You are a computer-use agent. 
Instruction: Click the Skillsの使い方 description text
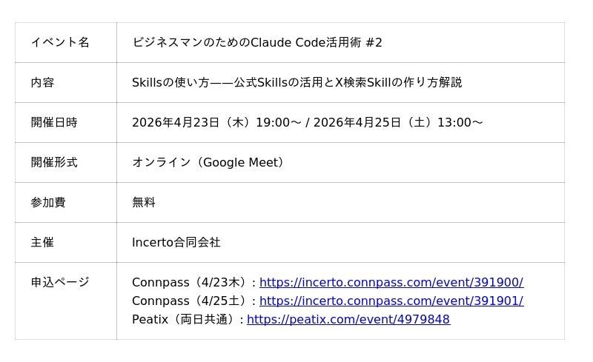pyautogui.click(x=296, y=82)
